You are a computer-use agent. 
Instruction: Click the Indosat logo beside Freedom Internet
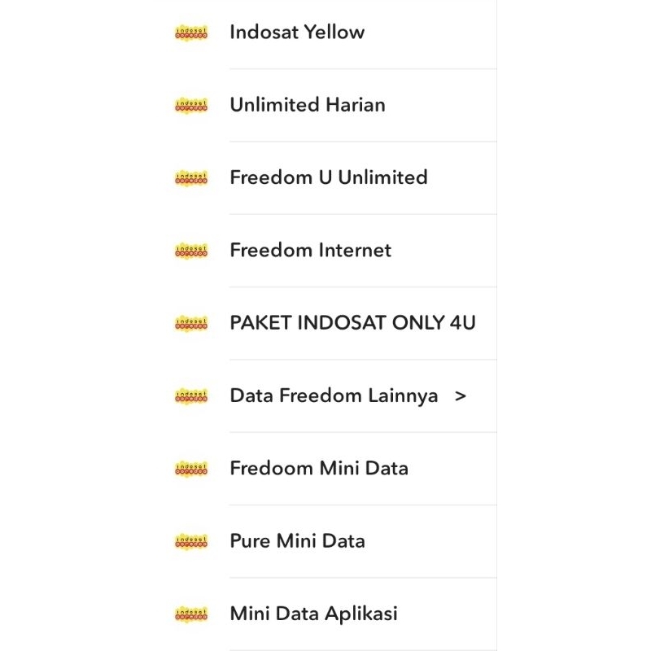coord(190,250)
